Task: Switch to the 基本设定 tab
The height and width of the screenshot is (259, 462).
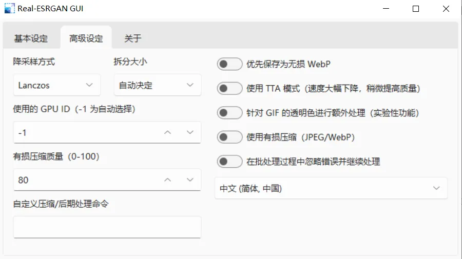Action: pos(31,38)
